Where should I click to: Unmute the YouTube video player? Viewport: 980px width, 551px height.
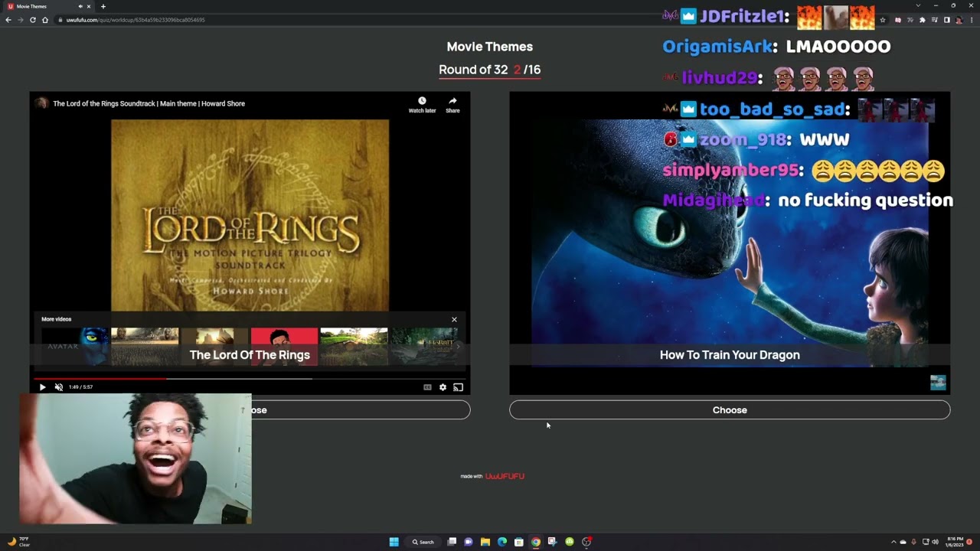tap(58, 387)
